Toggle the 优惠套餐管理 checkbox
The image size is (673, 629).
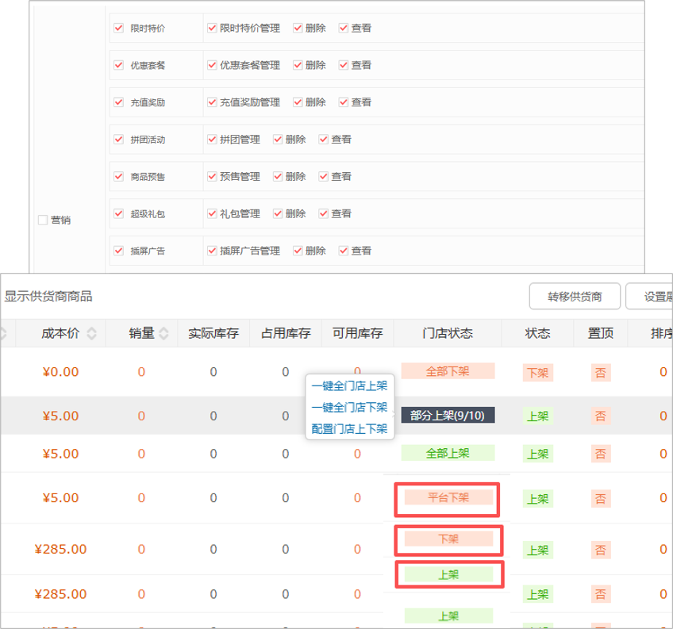[x=211, y=65]
